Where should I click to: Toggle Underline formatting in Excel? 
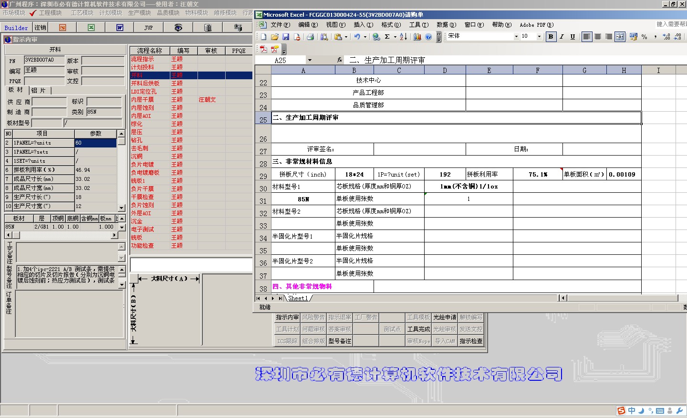click(573, 36)
